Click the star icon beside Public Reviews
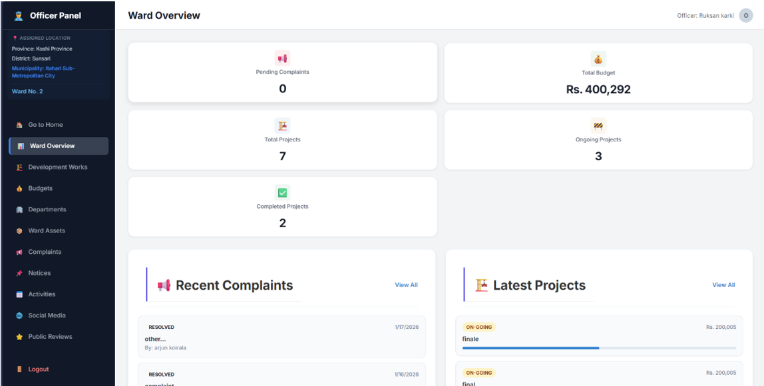 coord(19,337)
